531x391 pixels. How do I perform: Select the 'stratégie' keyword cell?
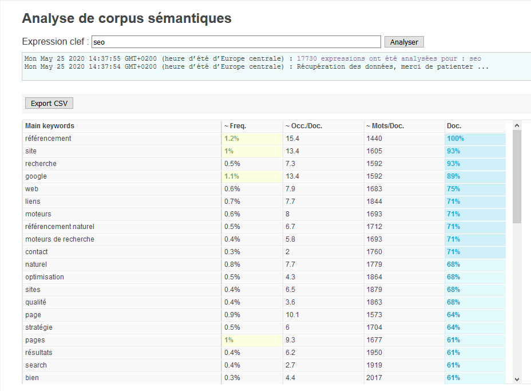tap(121, 327)
